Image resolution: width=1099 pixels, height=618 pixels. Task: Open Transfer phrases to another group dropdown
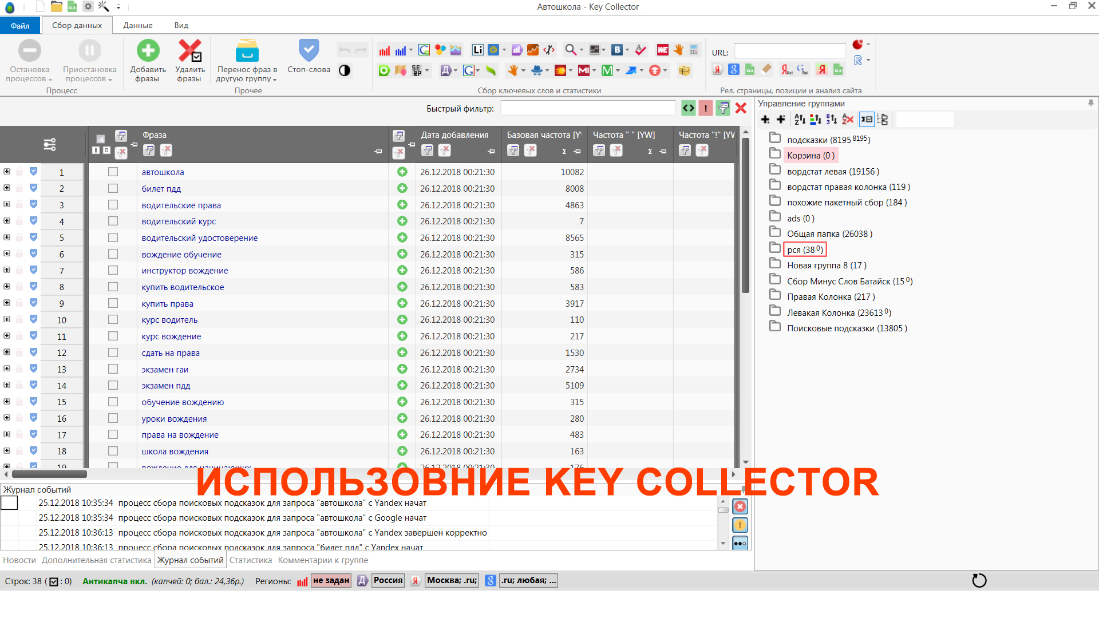[247, 74]
